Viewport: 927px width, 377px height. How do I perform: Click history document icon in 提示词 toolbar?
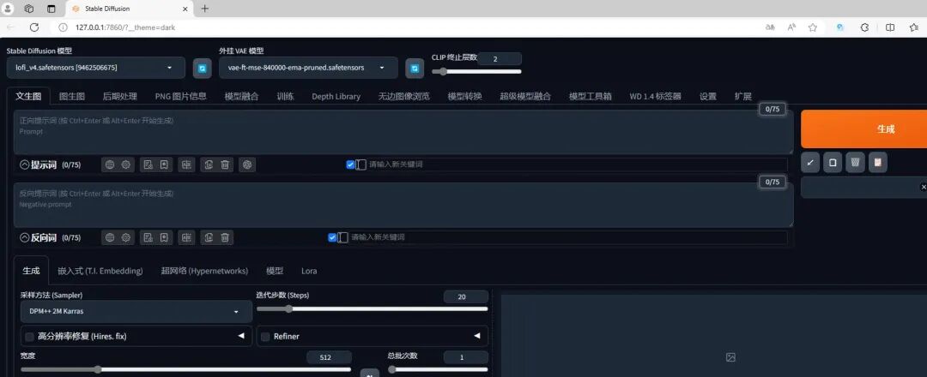pyautogui.click(x=148, y=165)
